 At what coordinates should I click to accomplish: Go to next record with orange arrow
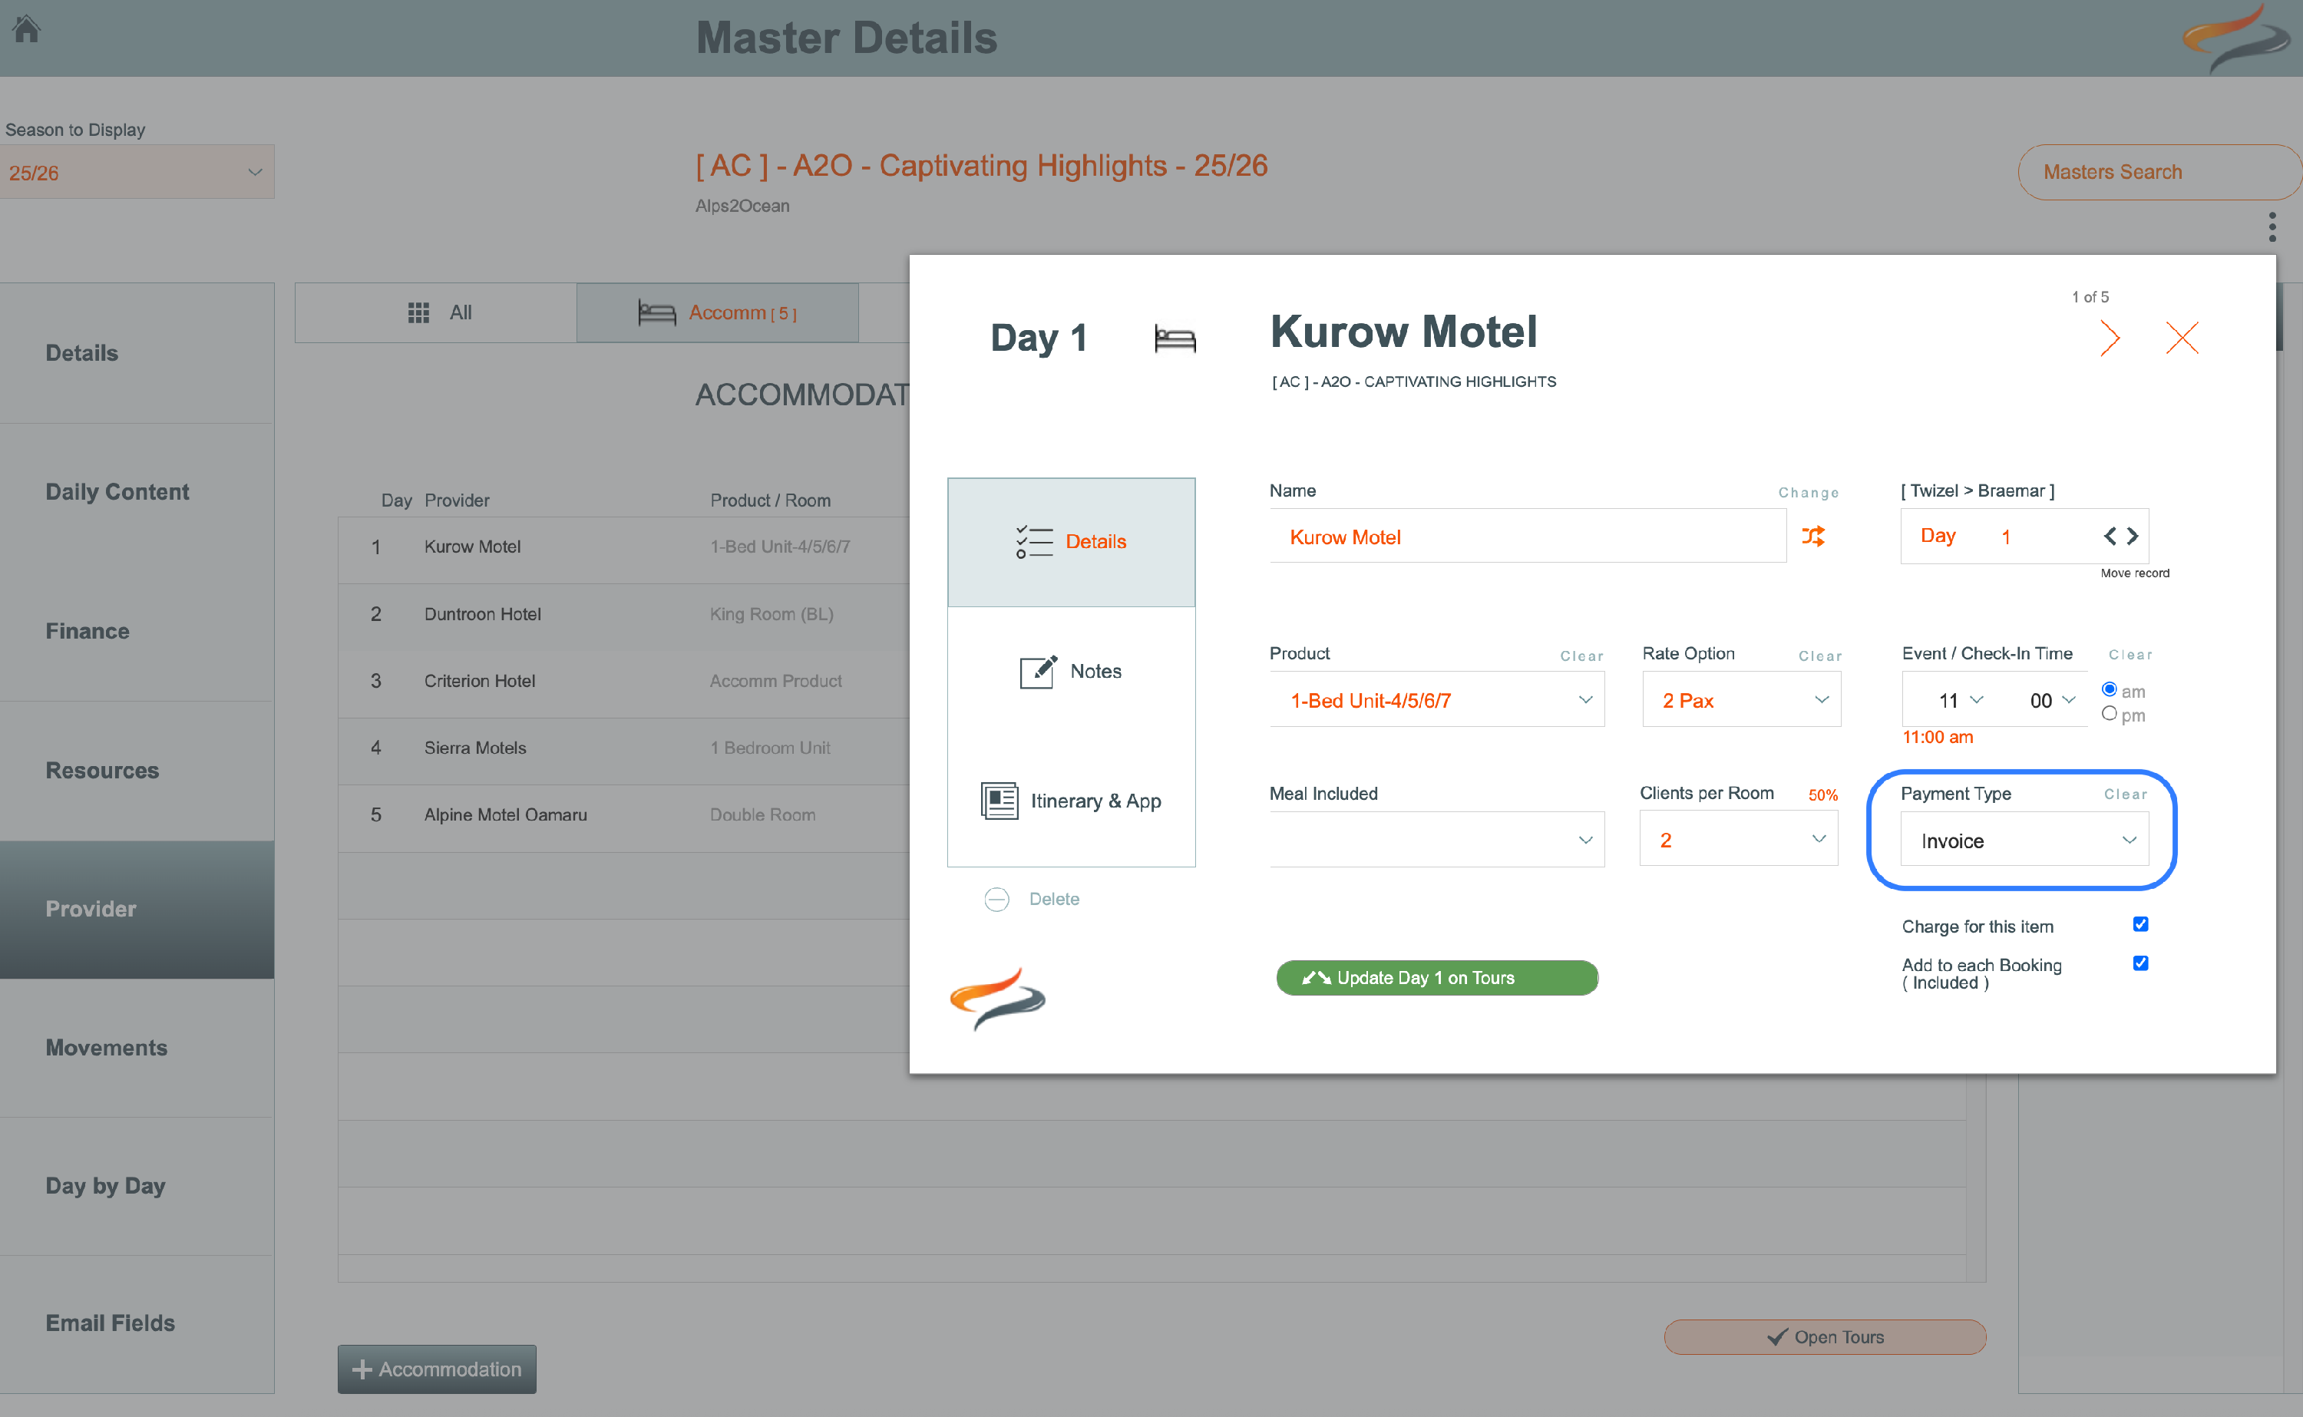tap(2109, 339)
